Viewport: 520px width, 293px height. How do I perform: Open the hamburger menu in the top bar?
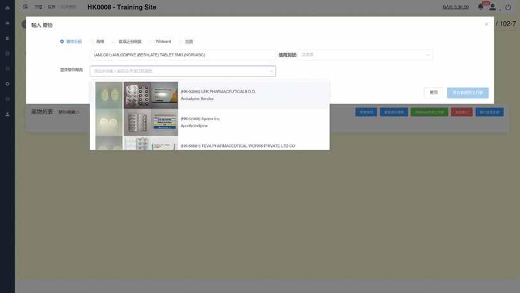pyautogui.click(x=25, y=6)
